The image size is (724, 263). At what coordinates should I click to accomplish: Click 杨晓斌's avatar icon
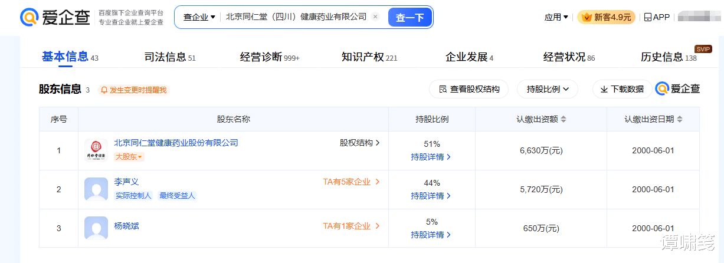pyautogui.click(x=96, y=228)
